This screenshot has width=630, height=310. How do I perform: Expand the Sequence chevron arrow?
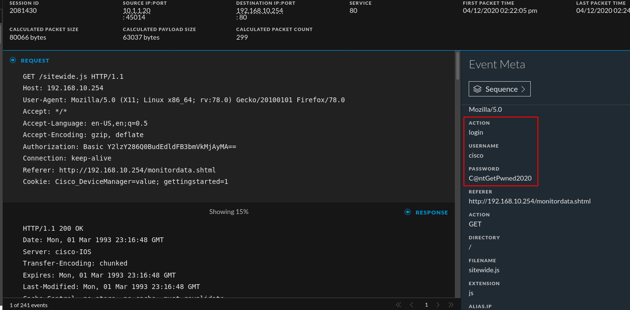click(x=523, y=89)
